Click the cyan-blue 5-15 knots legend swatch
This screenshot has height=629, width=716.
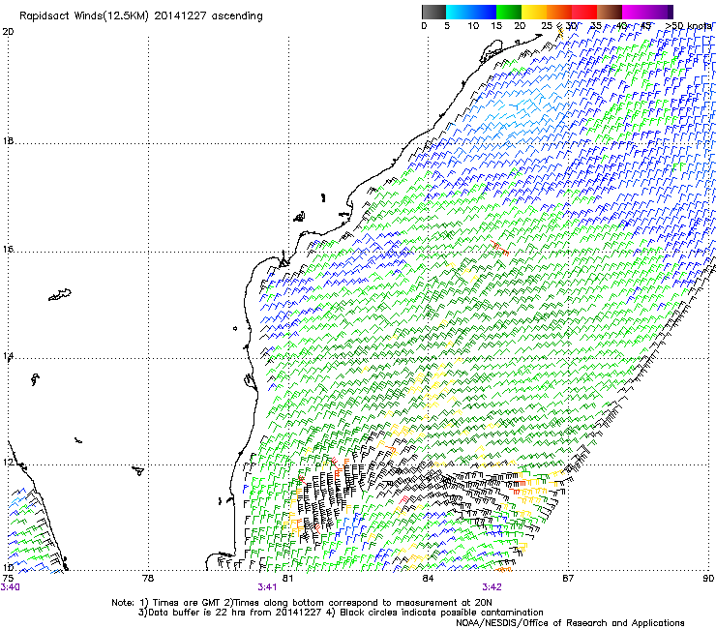(471, 12)
